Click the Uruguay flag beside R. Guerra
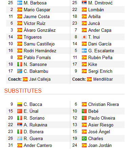Screen dimensions: 127x149 pyautogui.click(x=20, y=138)
